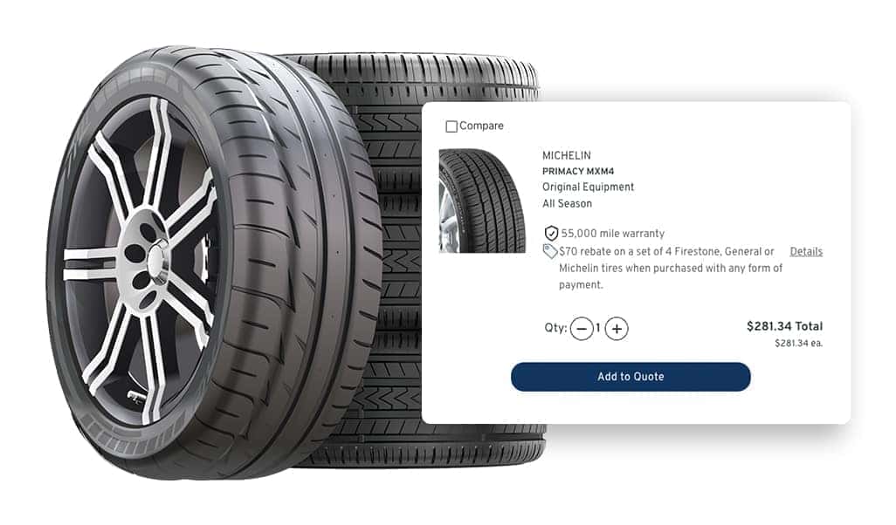
Task: Click the alloy wheel center hub
Action: [153, 260]
